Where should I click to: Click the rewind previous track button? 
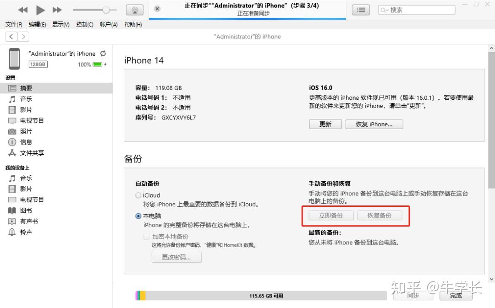(x=23, y=10)
